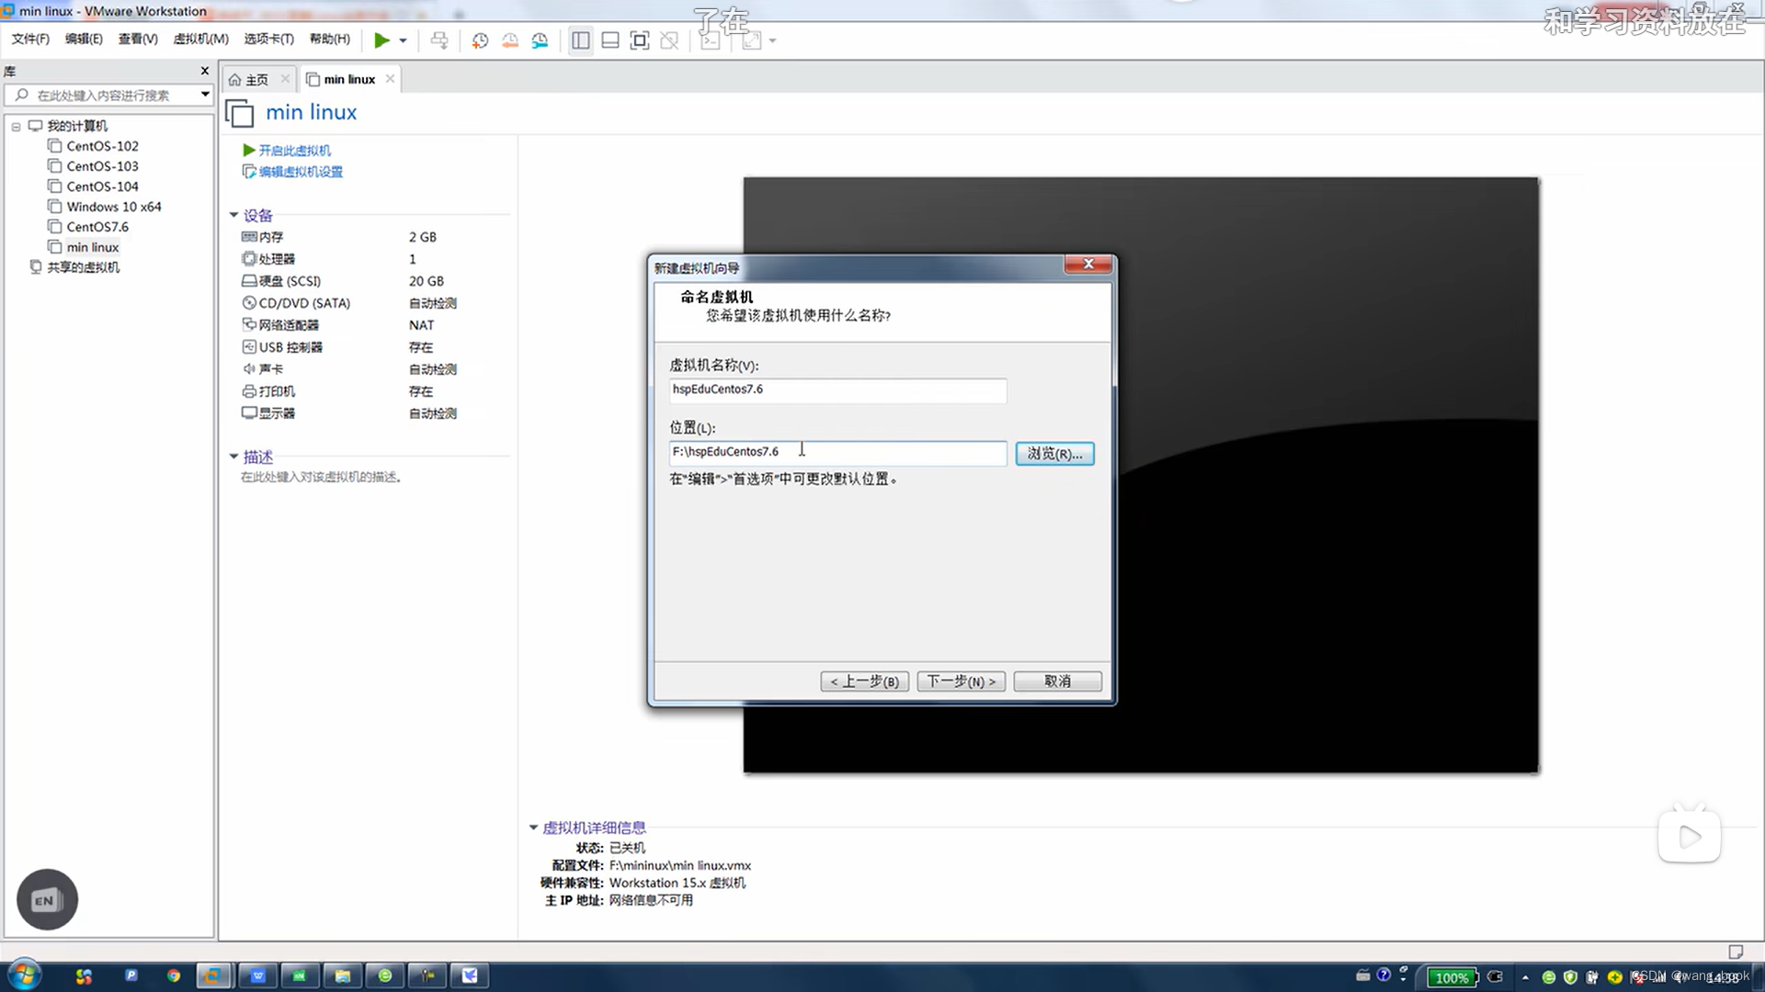
Task: Collapse the 设备 section
Action: coord(233,215)
